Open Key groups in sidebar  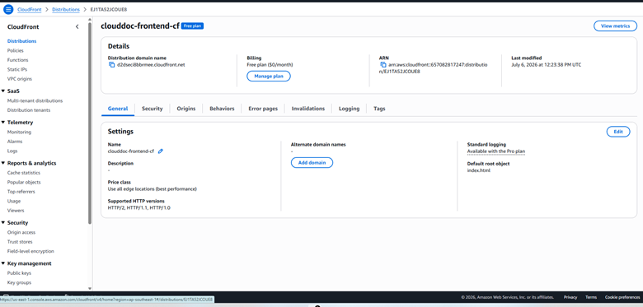19,282
